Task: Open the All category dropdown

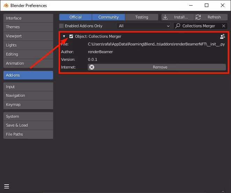Action: point(143,26)
